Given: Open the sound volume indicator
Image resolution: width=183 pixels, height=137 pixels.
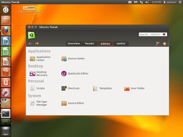Looking at the screenshot, I should pos(147,2).
